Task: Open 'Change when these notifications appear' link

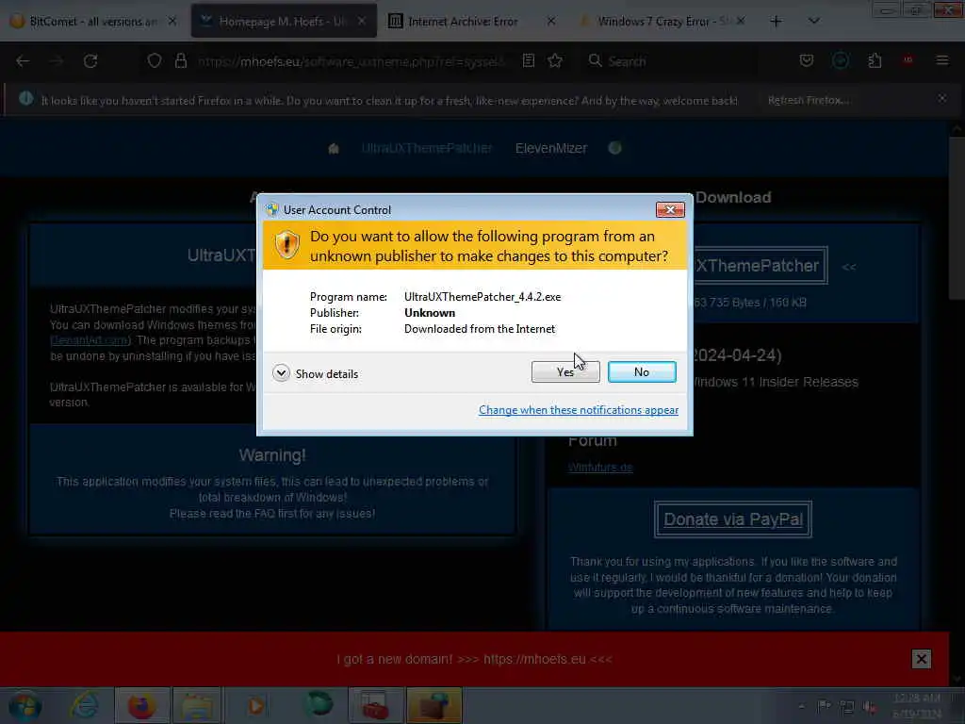Action: 579,410
